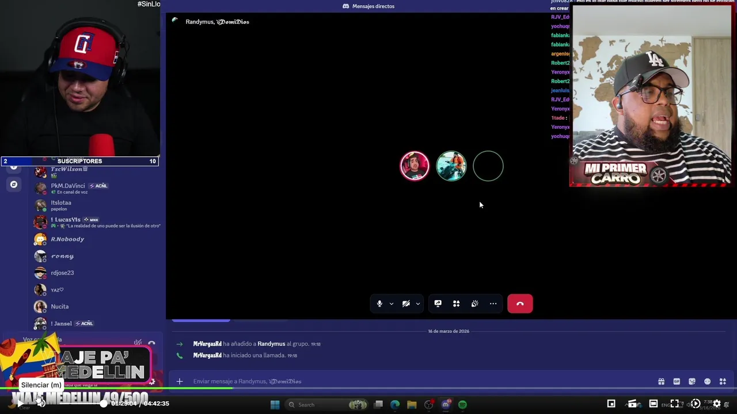This screenshot has width=737, height=414.
Task: Select Randymus avatar in the call
Action: [415, 166]
